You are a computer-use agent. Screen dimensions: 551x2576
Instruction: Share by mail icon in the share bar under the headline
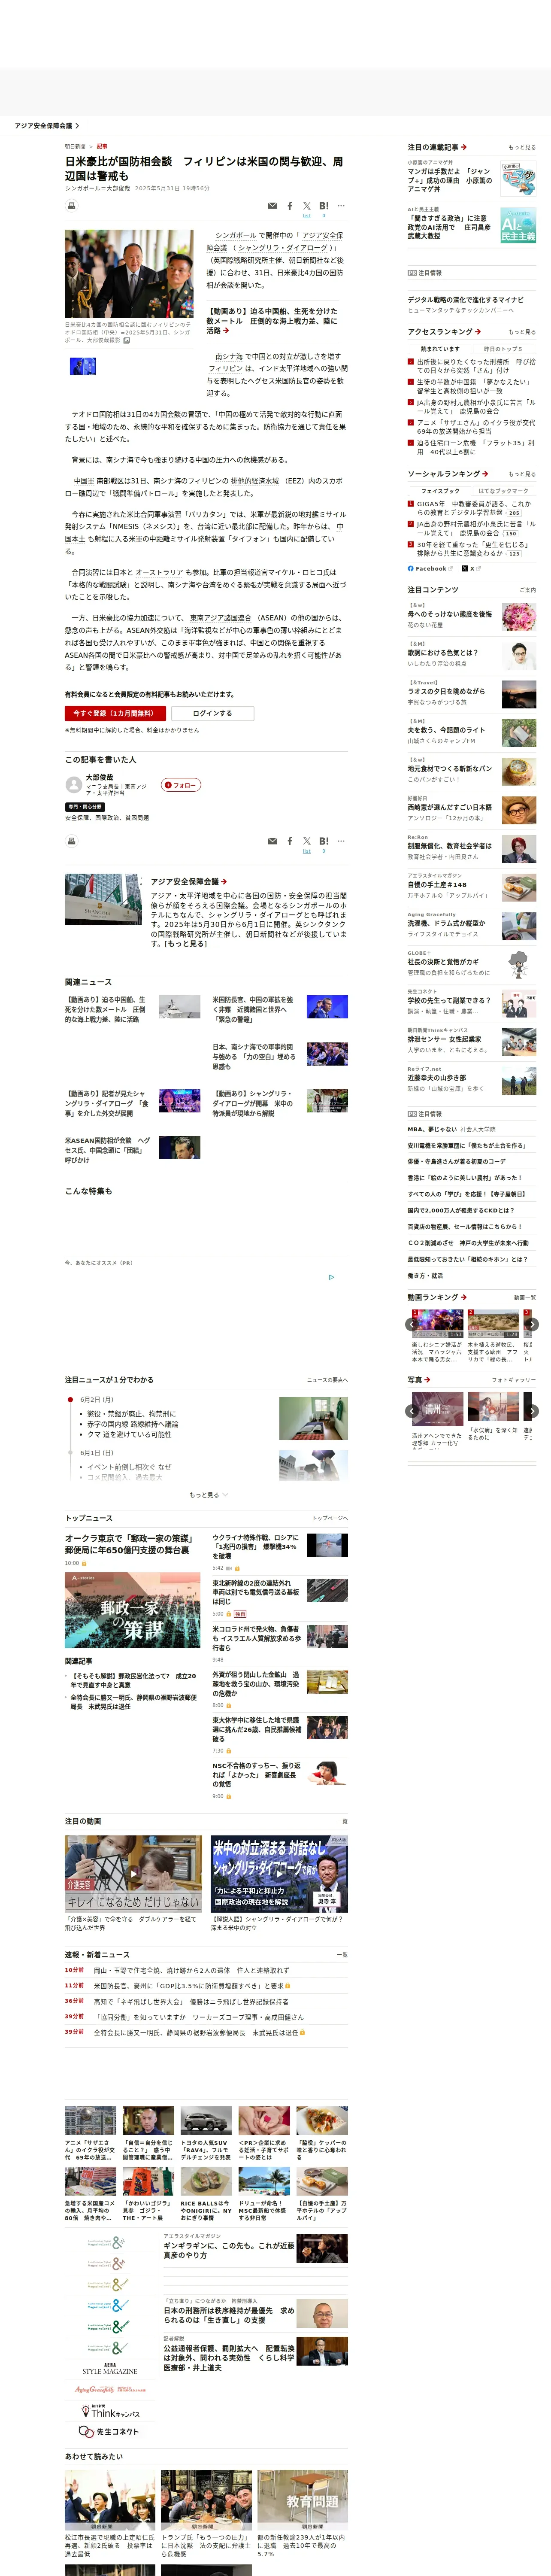pos(272,206)
